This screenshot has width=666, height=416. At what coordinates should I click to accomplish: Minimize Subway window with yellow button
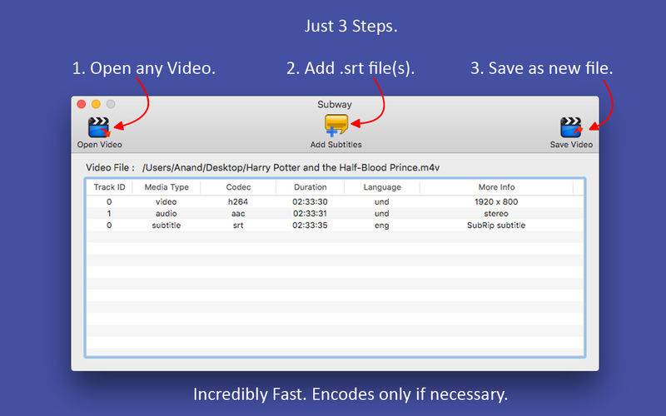click(96, 105)
